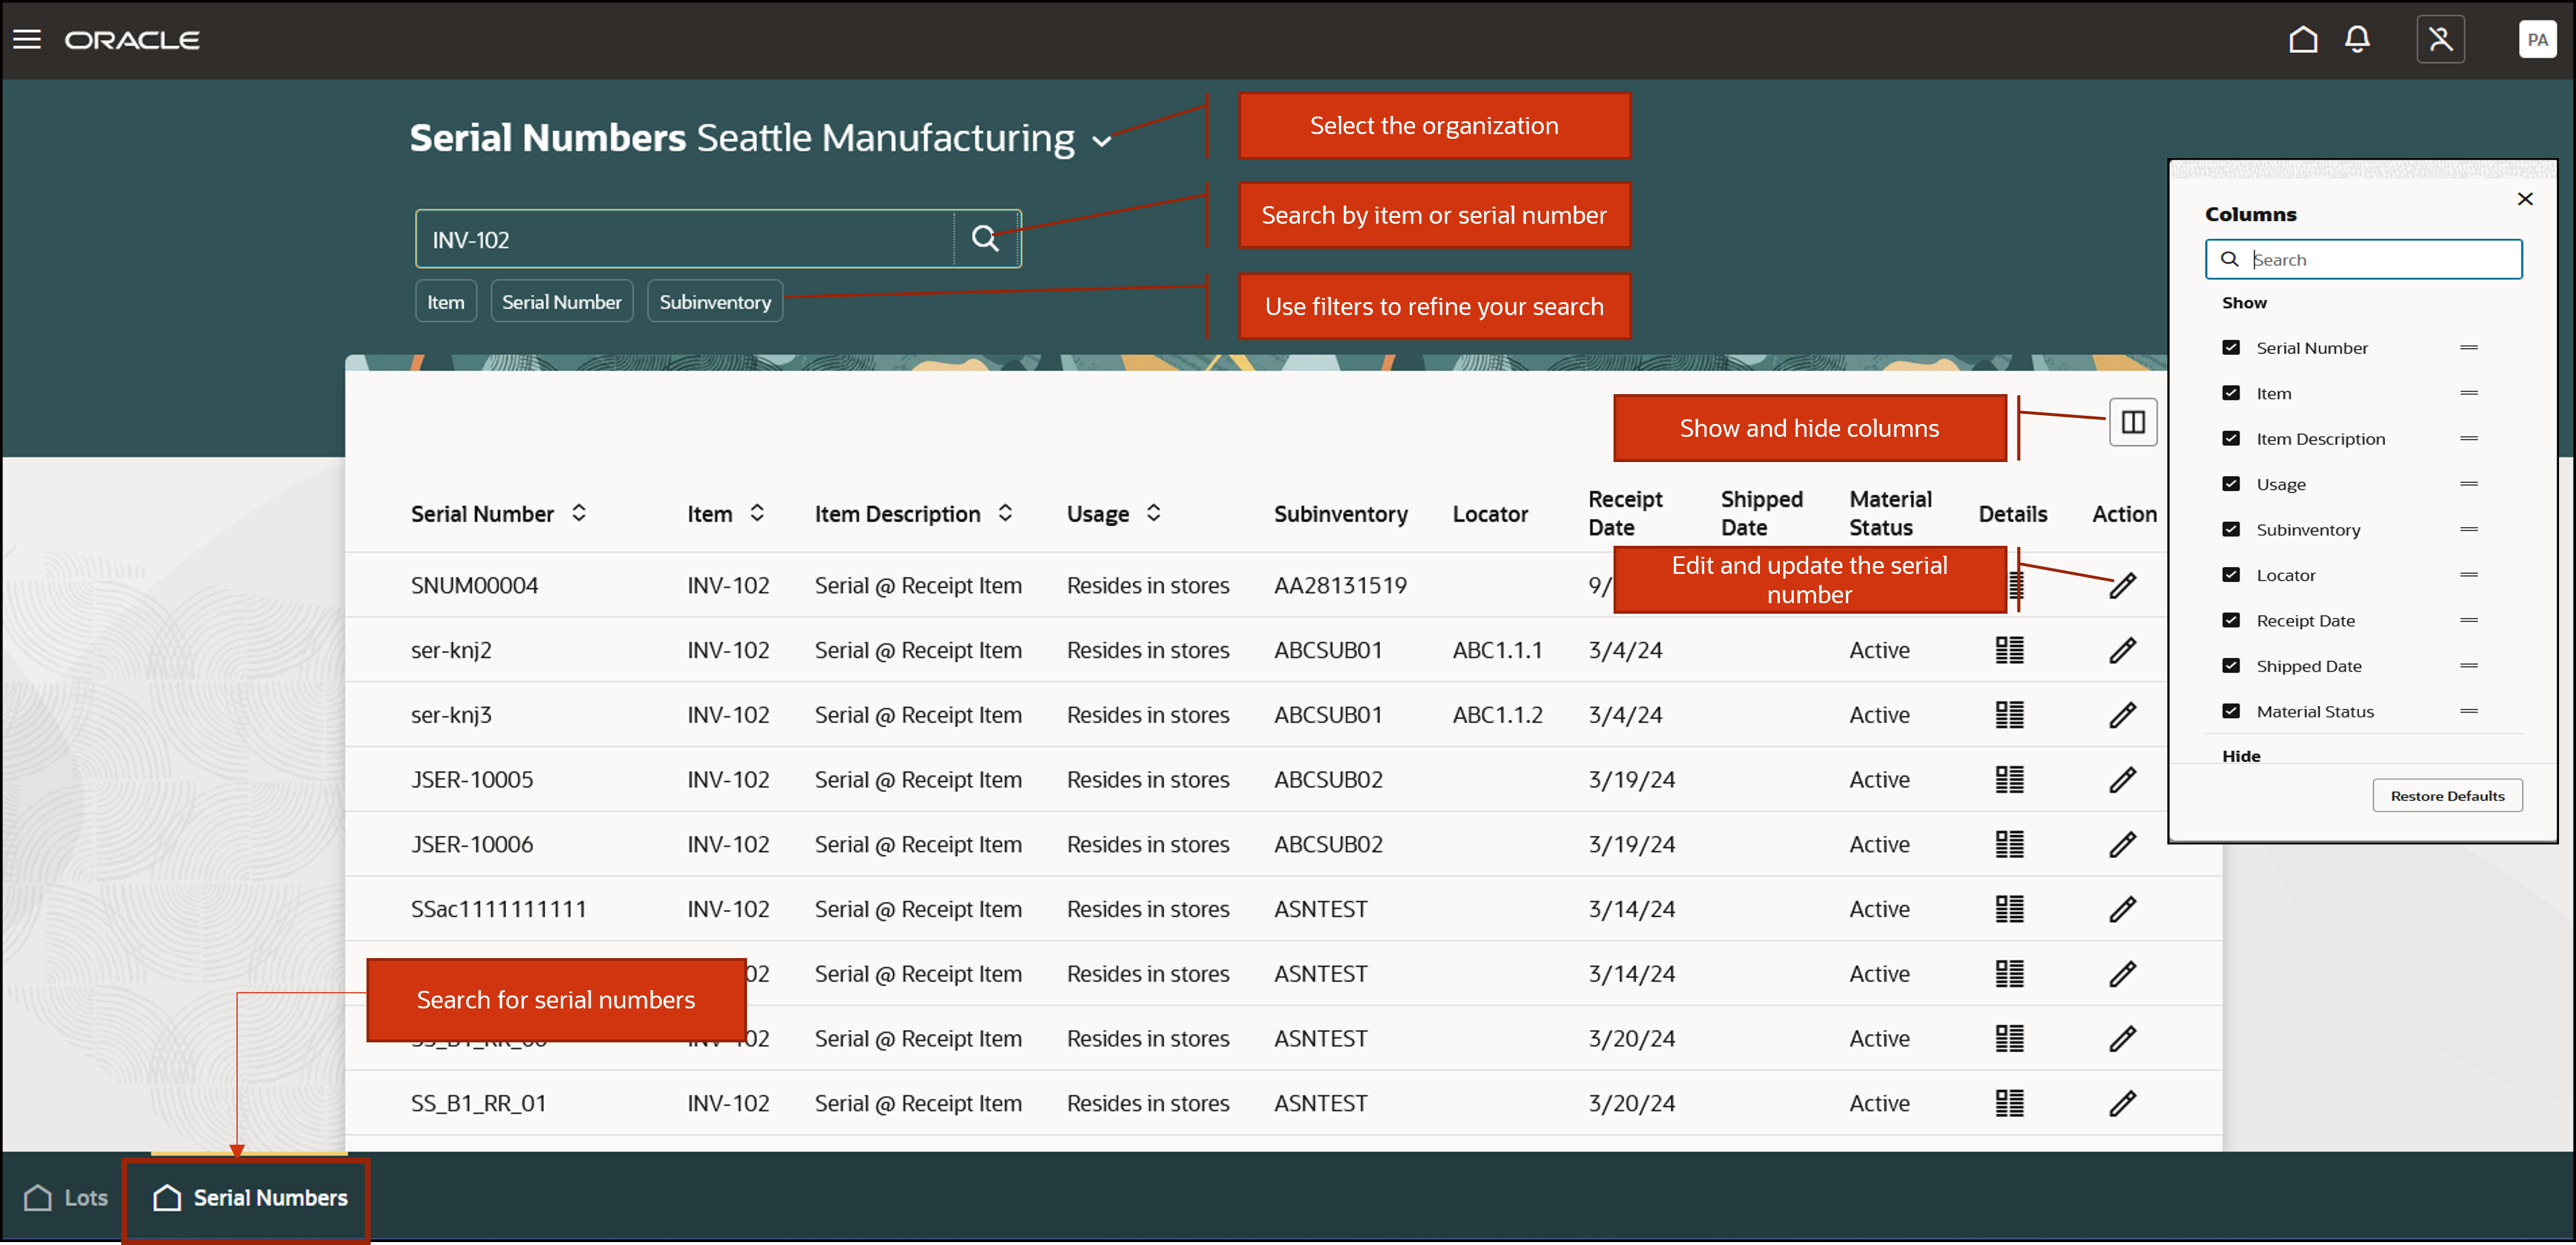This screenshot has width=2576, height=1245.
Task: Toggle the Locator column checkbox
Action: click(2231, 575)
